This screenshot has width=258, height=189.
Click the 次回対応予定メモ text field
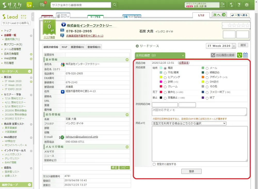(199, 112)
